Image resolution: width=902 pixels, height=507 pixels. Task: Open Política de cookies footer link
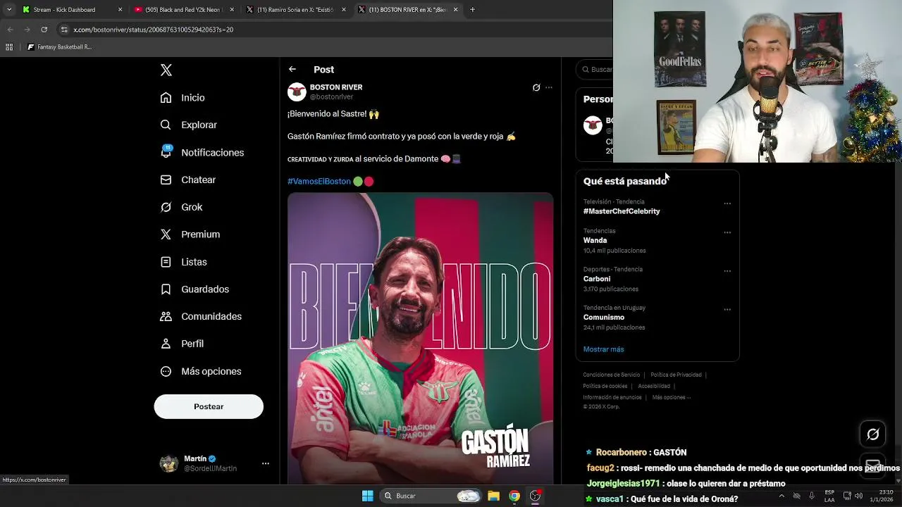click(x=605, y=386)
